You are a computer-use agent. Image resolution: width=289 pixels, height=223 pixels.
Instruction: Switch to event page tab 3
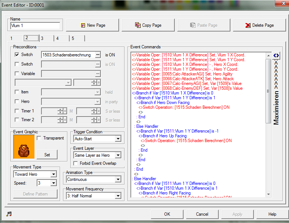click(x=46, y=38)
